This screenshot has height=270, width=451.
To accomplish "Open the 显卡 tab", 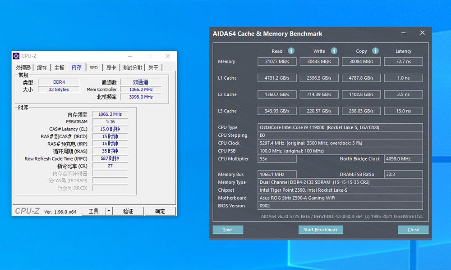I will tap(111, 67).
